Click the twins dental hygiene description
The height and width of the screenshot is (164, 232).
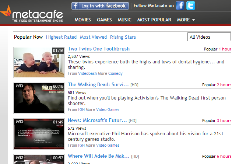coord(146,64)
